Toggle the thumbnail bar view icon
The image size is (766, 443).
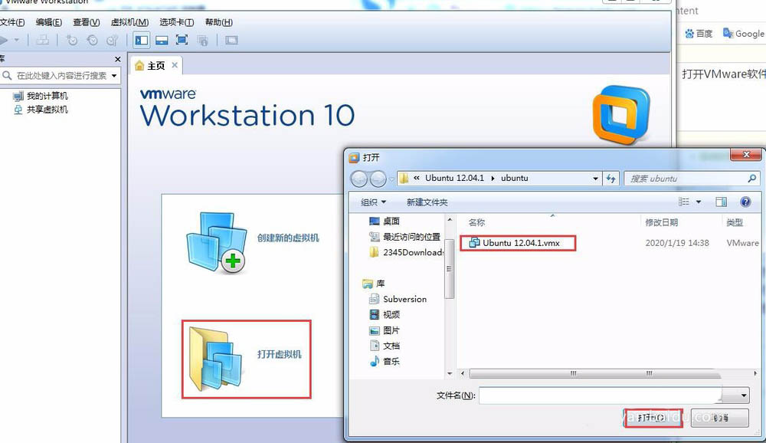coord(162,40)
